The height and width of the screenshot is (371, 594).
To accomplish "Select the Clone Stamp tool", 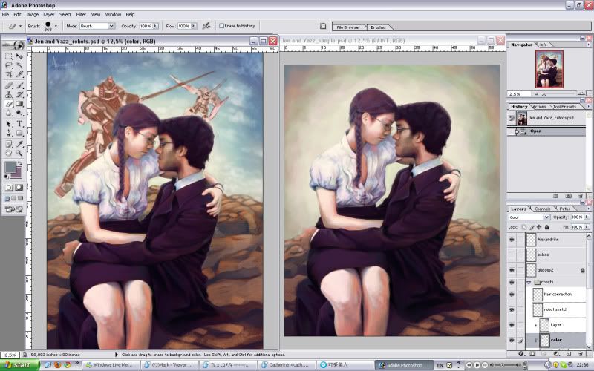I will [9, 95].
